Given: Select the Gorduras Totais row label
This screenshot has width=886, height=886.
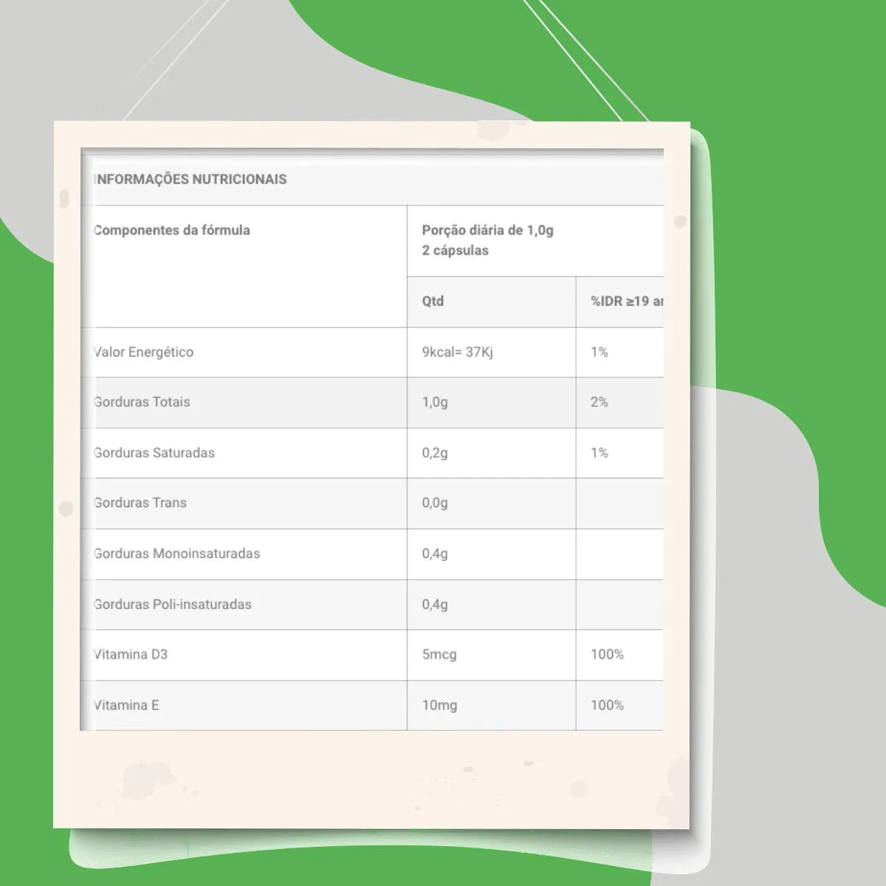Looking at the screenshot, I should click(142, 402).
